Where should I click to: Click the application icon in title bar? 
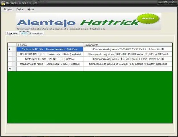pos(3,3)
